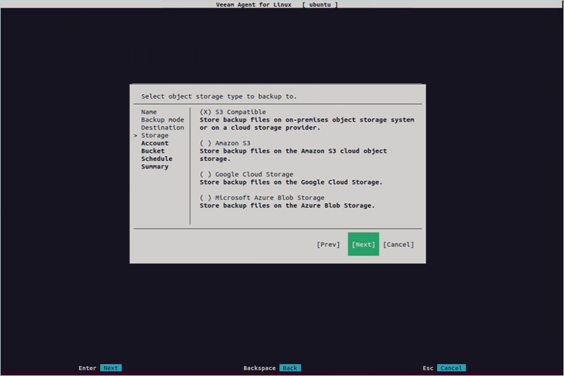Open the Name wizard step
Viewport: 564px width, 376px height.
149,112
